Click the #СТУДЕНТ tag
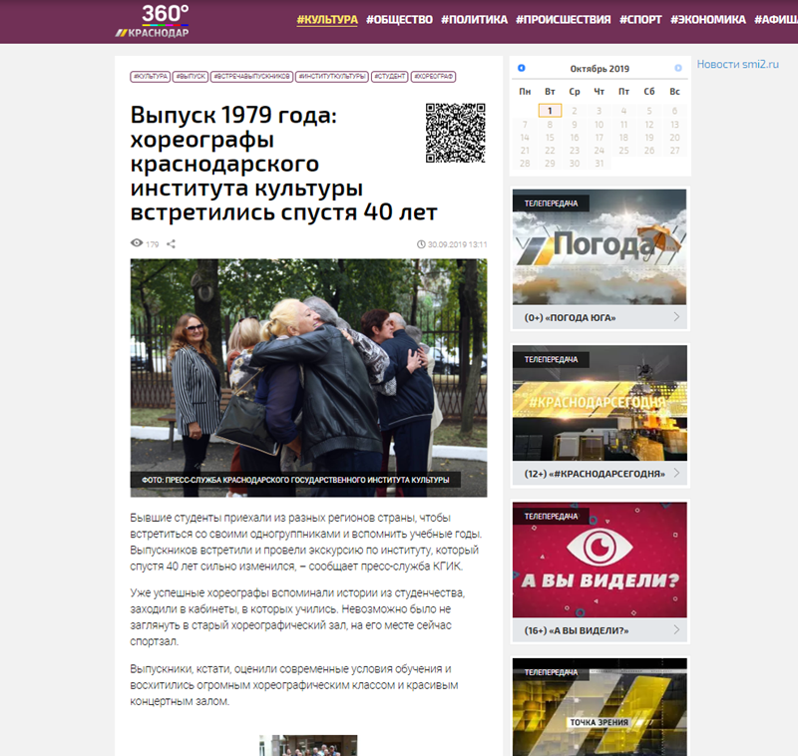The image size is (798, 756). (x=390, y=77)
